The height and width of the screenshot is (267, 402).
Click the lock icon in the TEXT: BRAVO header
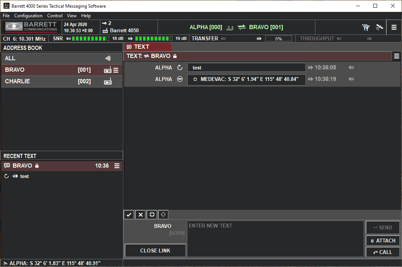pos(175,56)
